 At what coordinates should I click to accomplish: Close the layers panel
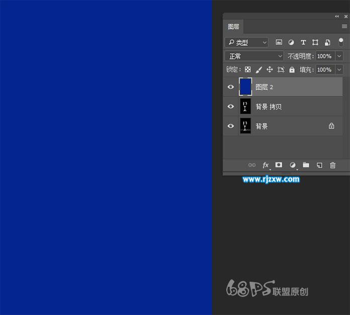tap(346, 16)
